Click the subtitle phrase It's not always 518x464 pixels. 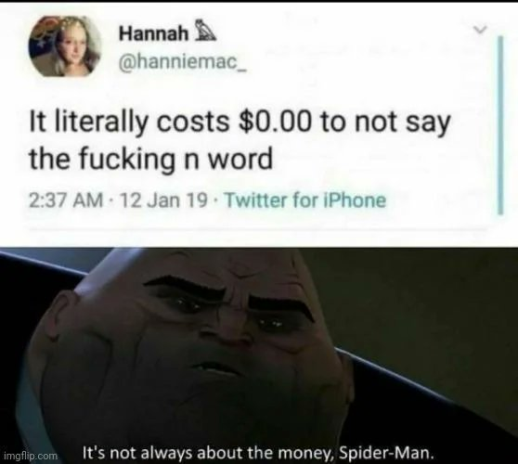tap(136, 453)
